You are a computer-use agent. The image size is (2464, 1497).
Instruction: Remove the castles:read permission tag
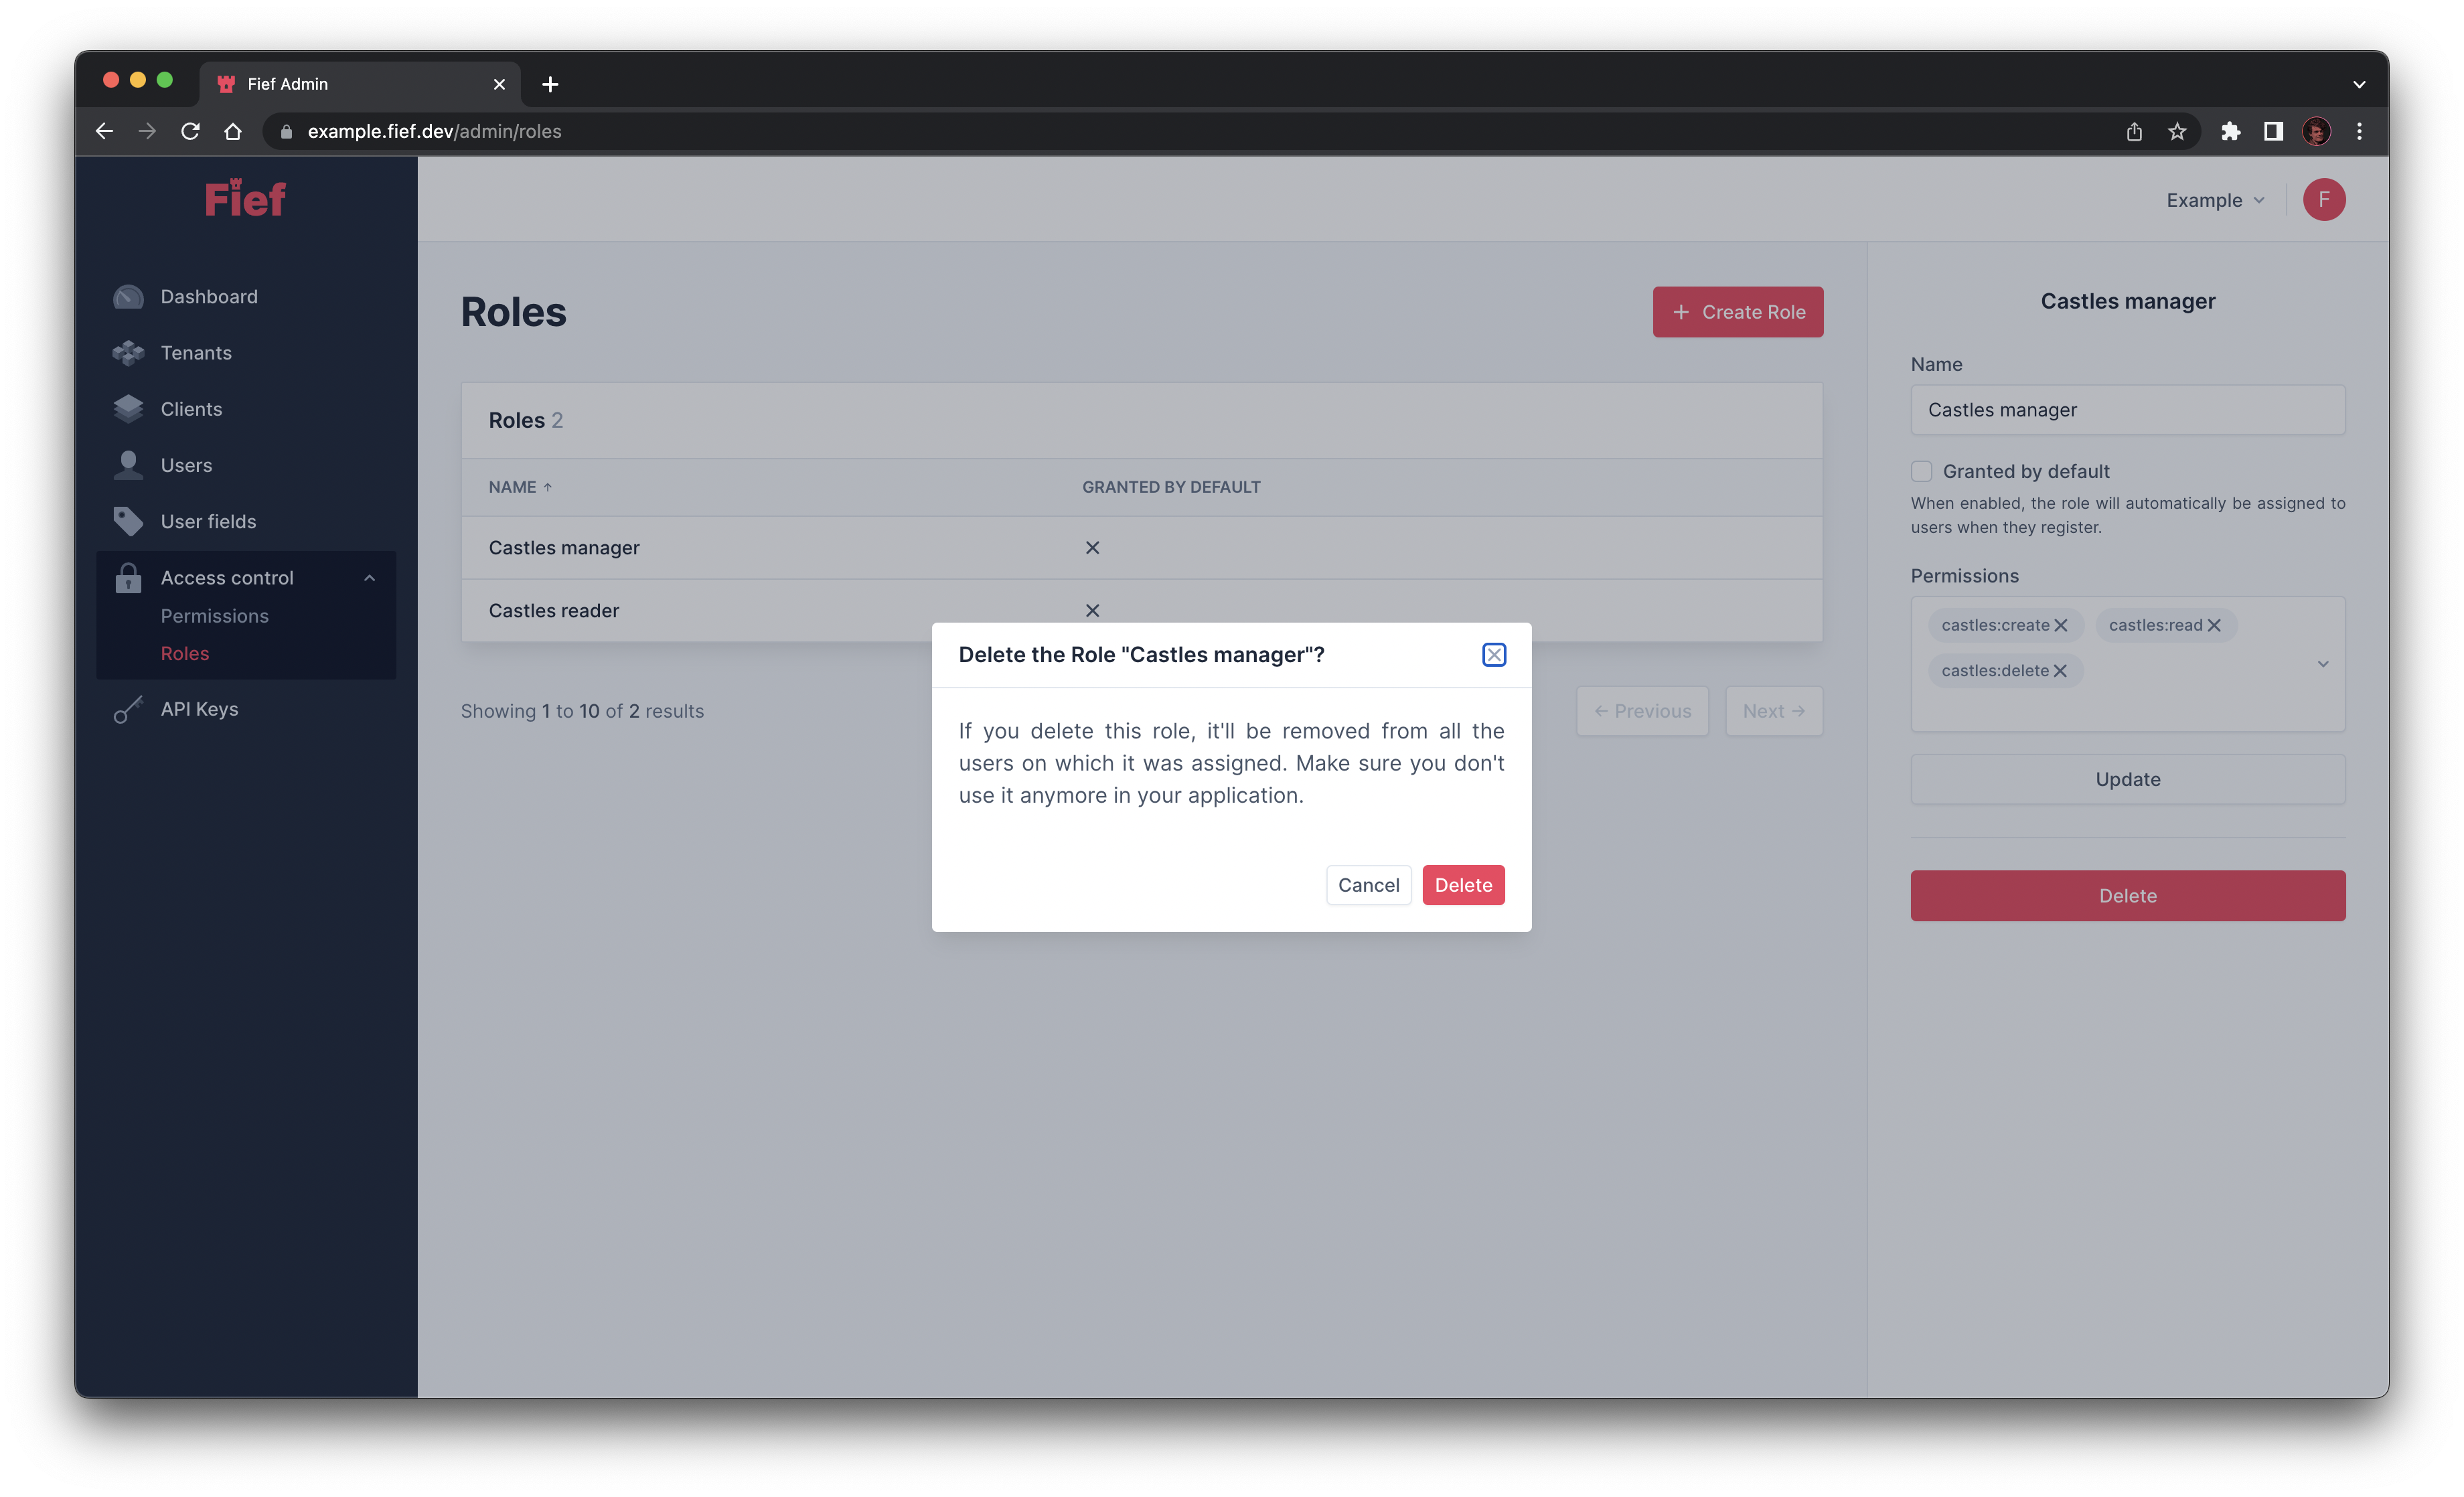click(2216, 625)
